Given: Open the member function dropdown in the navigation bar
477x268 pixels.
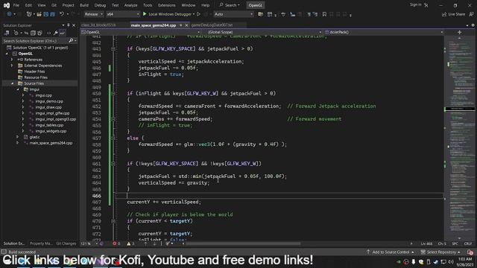Looking at the screenshot, I should coord(384,32).
